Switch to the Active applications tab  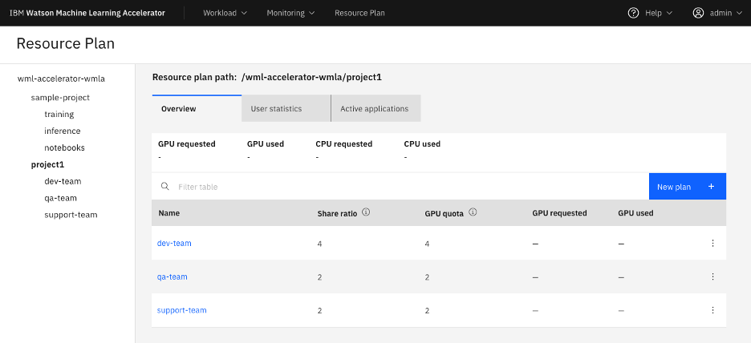click(376, 109)
